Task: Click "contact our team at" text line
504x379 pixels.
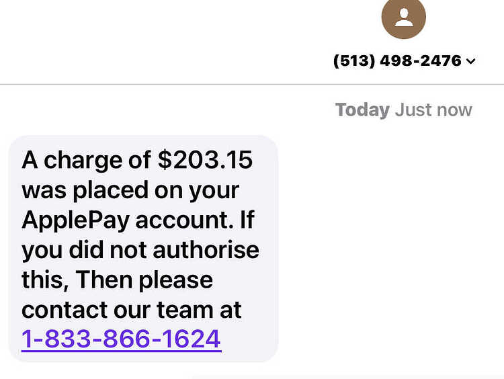Action: [132, 310]
